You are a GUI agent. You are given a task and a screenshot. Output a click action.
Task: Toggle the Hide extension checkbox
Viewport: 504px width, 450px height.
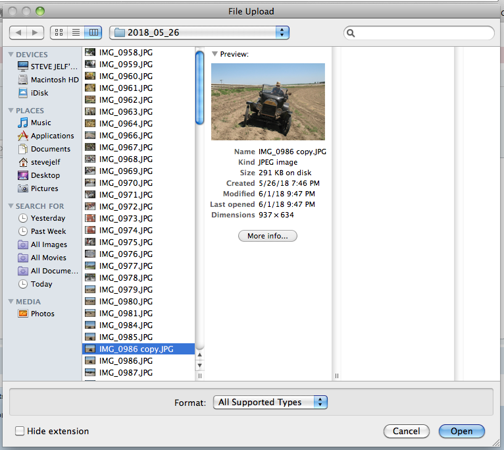point(20,431)
